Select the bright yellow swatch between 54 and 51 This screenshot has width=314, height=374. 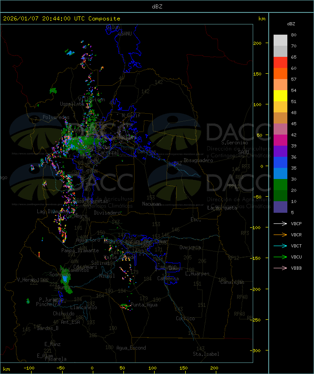[x=280, y=95]
